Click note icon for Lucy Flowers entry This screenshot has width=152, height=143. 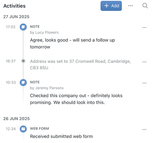[x=23, y=27]
